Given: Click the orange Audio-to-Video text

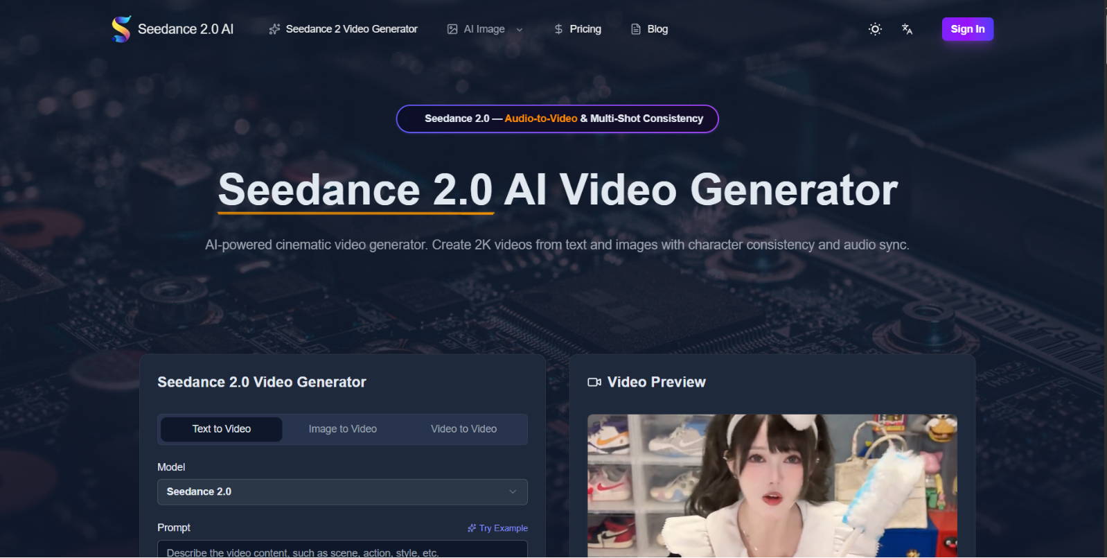Looking at the screenshot, I should coord(541,119).
